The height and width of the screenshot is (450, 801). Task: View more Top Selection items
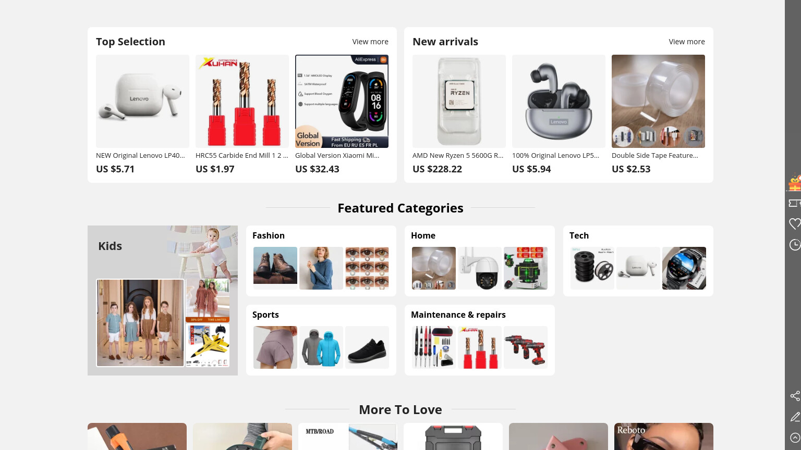(370, 42)
